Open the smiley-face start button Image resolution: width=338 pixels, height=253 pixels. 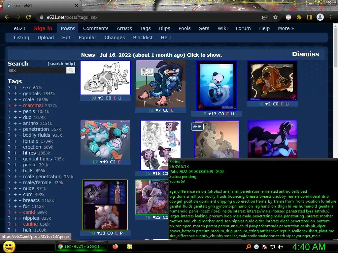[x=9, y=246]
